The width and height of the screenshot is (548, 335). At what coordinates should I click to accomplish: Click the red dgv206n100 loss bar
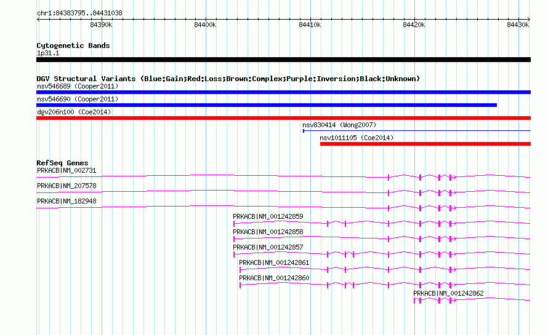pos(283,118)
